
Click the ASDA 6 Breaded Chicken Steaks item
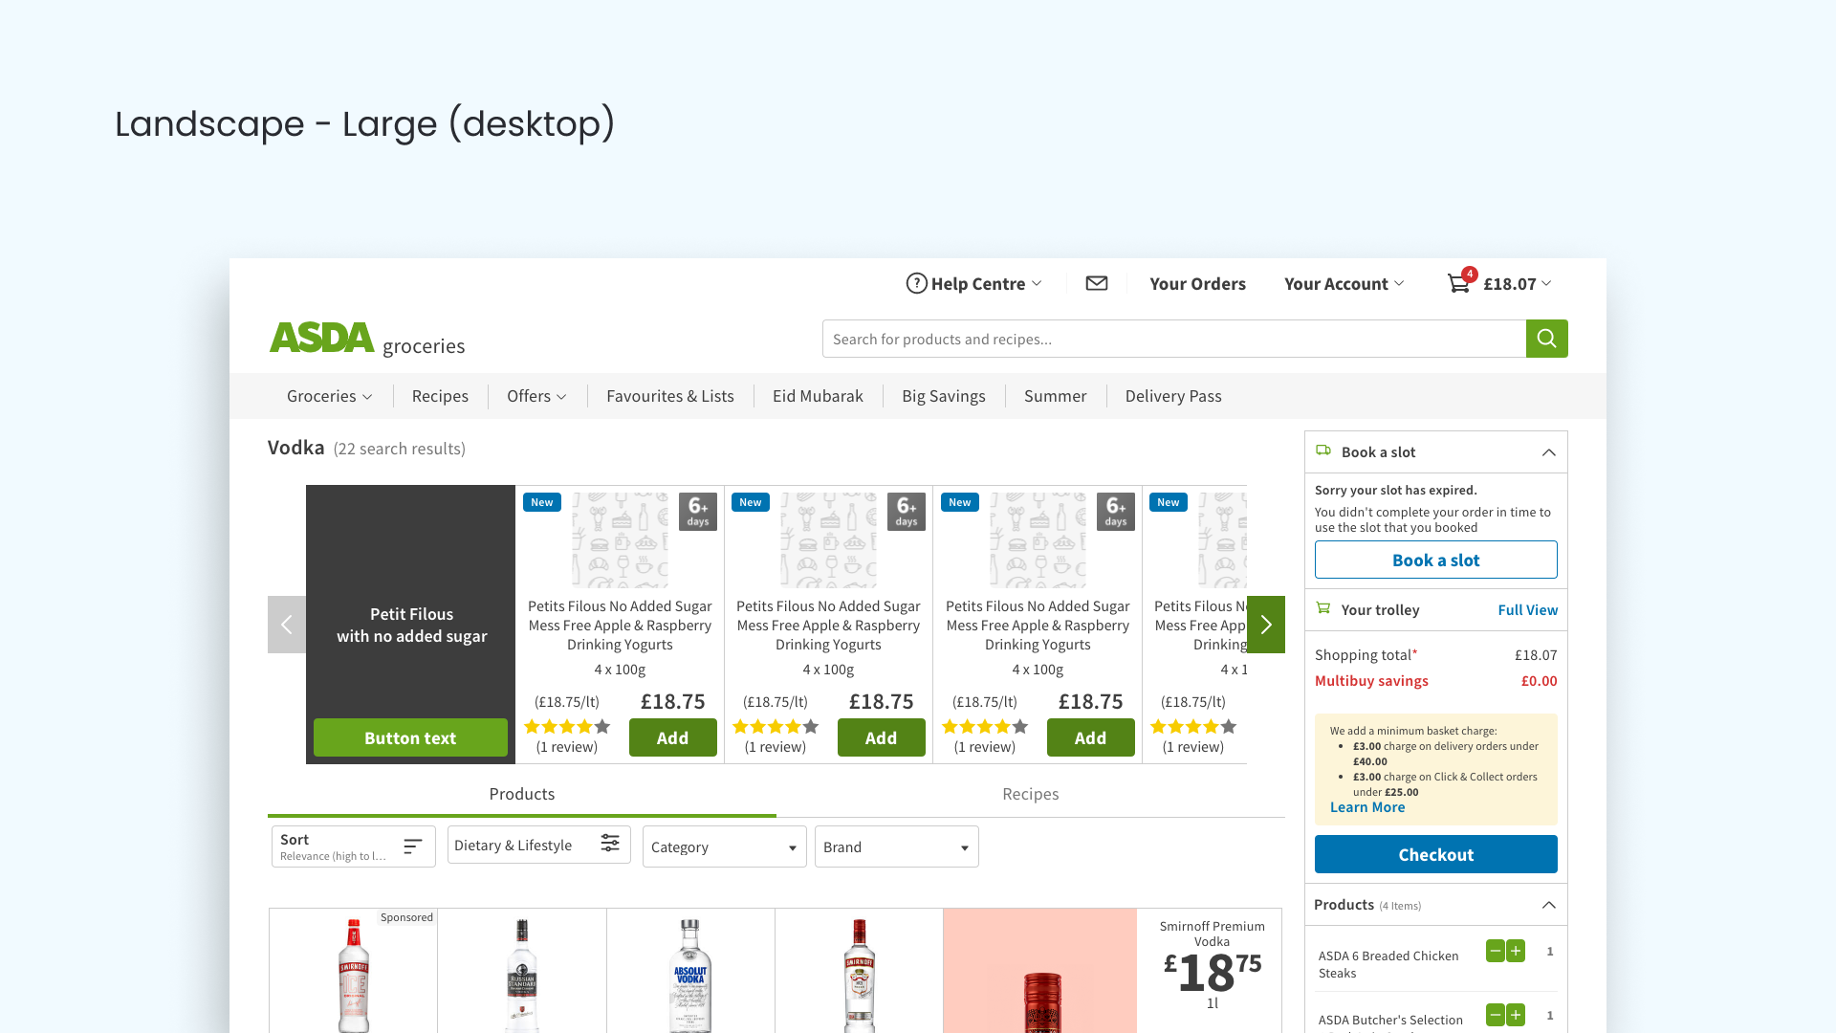(x=1388, y=964)
